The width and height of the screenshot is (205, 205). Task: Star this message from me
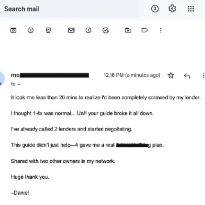point(171,75)
